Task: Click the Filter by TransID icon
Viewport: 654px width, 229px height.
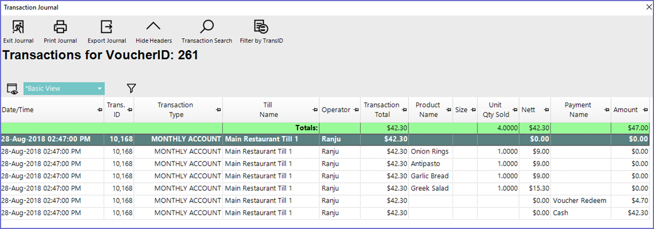Action: pos(261,27)
